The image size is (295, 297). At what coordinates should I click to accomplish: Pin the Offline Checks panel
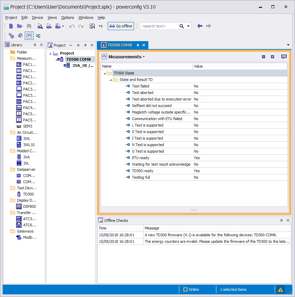(x=281, y=221)
